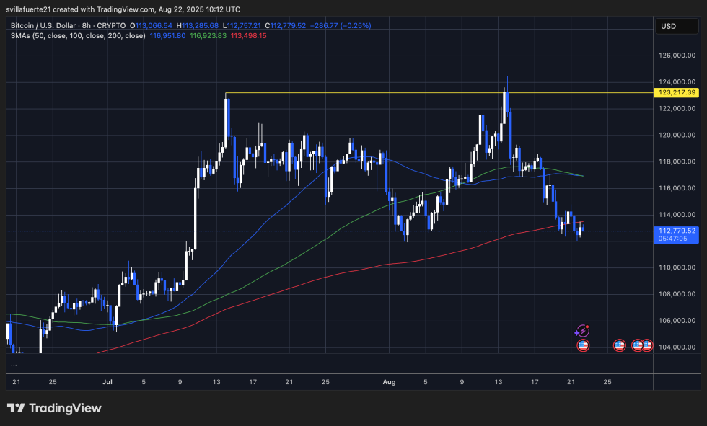Open the purple lightning sparkle notification icon

[582, 330]
